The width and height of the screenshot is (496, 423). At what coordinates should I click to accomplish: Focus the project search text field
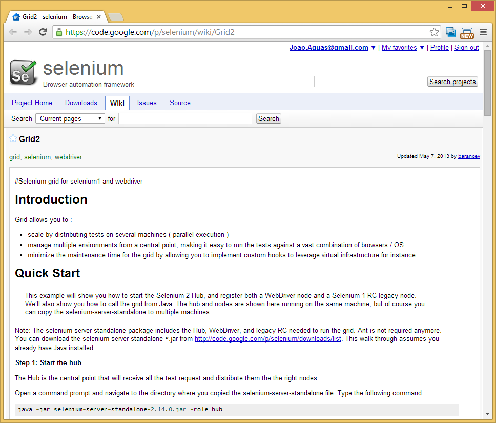[368, 82]
